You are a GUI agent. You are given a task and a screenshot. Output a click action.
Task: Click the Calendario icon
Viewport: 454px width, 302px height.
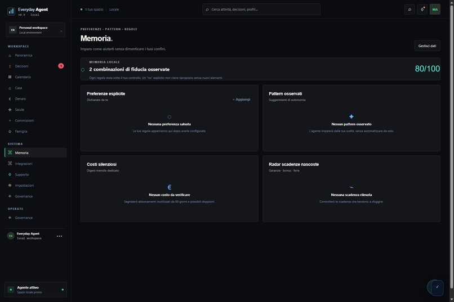coord(10,77)
